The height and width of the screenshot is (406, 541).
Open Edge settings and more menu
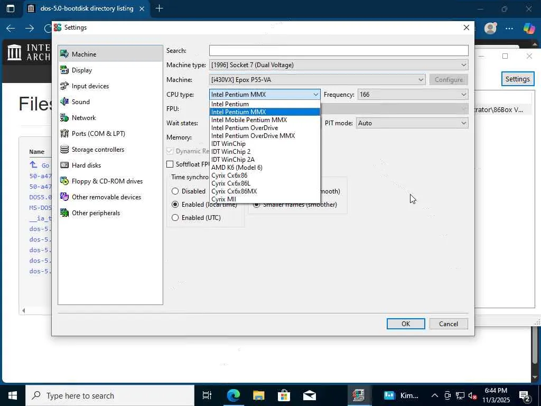[509, 29]
